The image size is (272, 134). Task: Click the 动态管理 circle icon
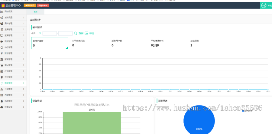[x=2, y=47]
